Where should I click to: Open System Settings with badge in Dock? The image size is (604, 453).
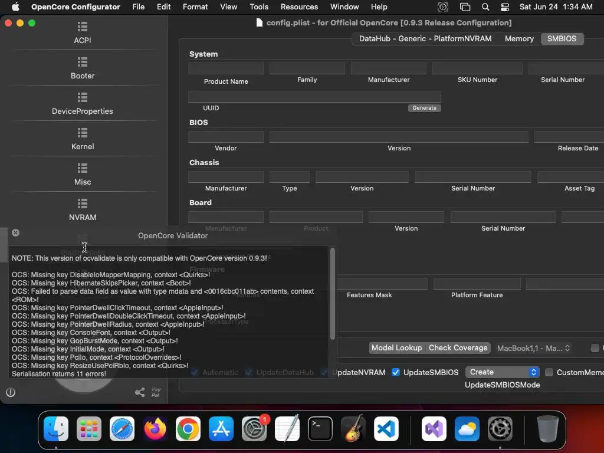pos(254,429)
